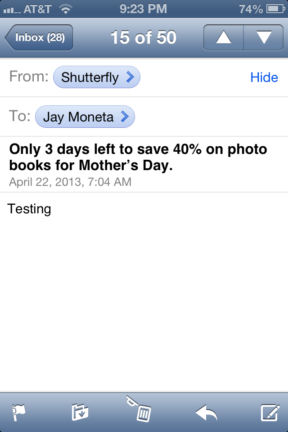The image size is (288, 432).
Task: Tap the Mother's Day email subject line
Action: (x=138, y=157)
